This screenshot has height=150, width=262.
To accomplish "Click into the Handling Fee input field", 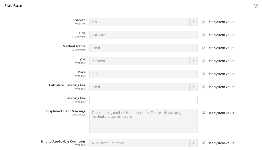I will [x=143, y=100].
